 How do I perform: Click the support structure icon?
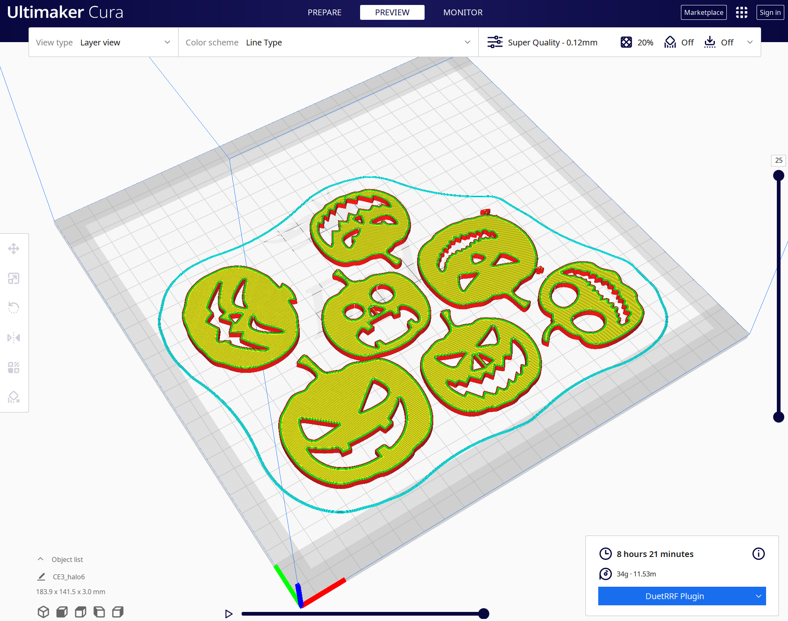670,42
